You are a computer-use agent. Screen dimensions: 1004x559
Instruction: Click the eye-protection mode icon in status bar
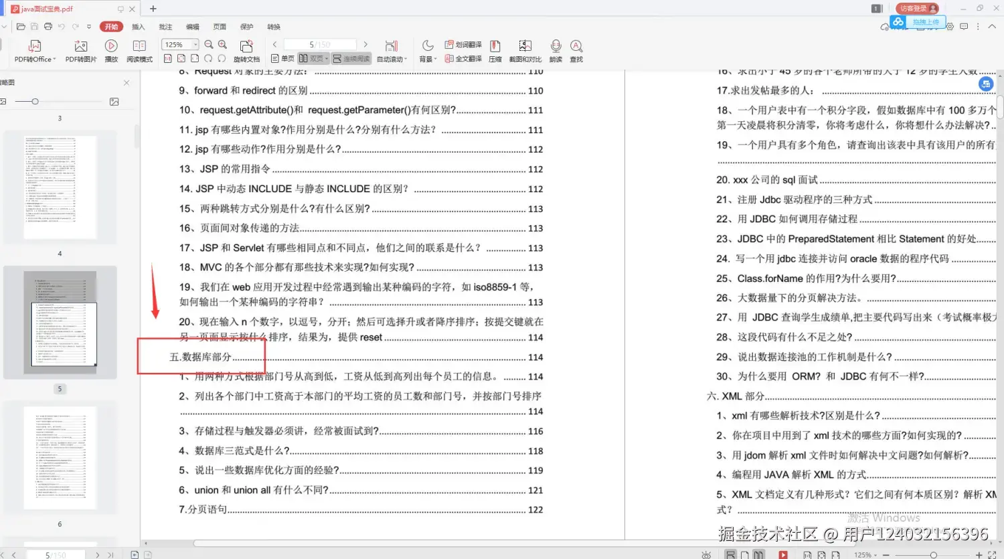[x=706, y=554]
